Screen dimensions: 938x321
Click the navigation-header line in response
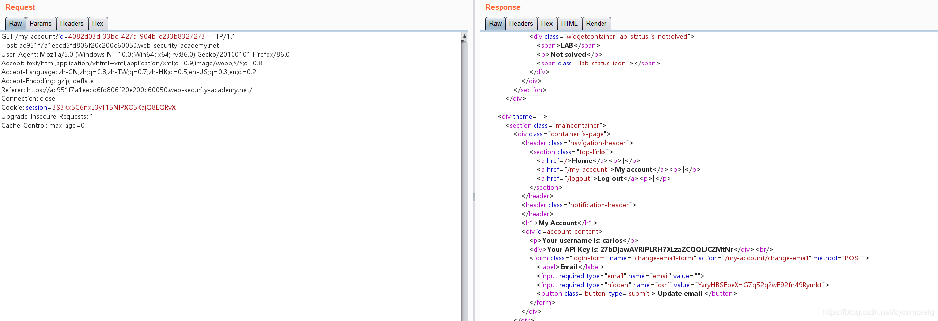coord(577,143)
